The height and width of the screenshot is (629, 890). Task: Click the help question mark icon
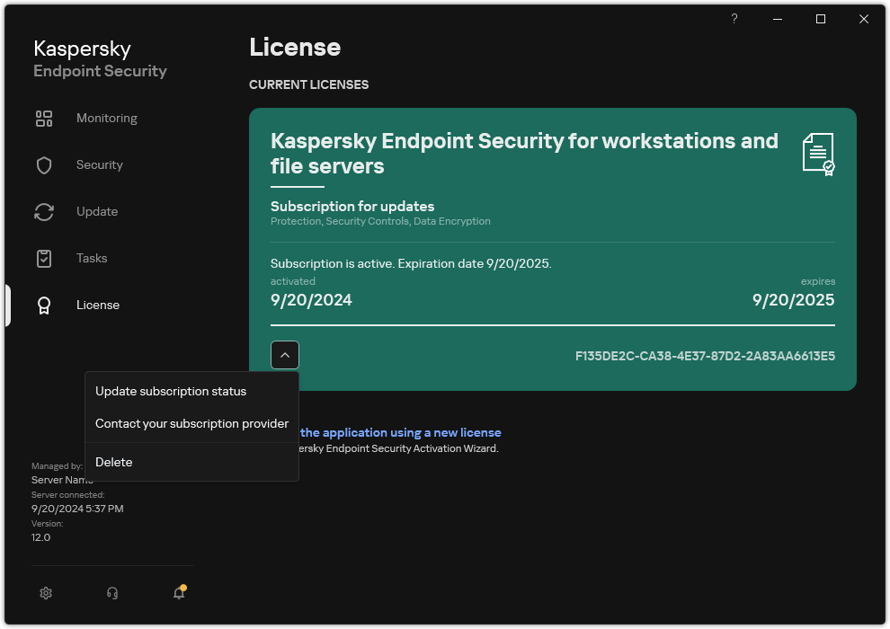pos(734,19)
